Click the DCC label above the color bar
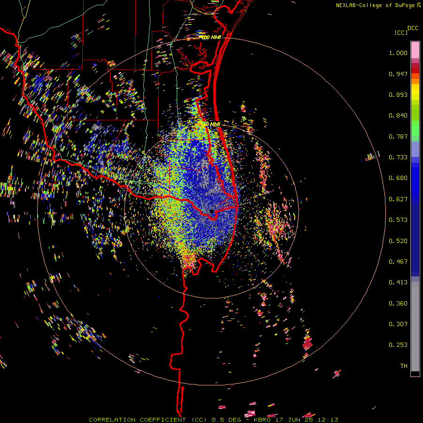The height and width of the screenshot is (423, 423). 413,28
